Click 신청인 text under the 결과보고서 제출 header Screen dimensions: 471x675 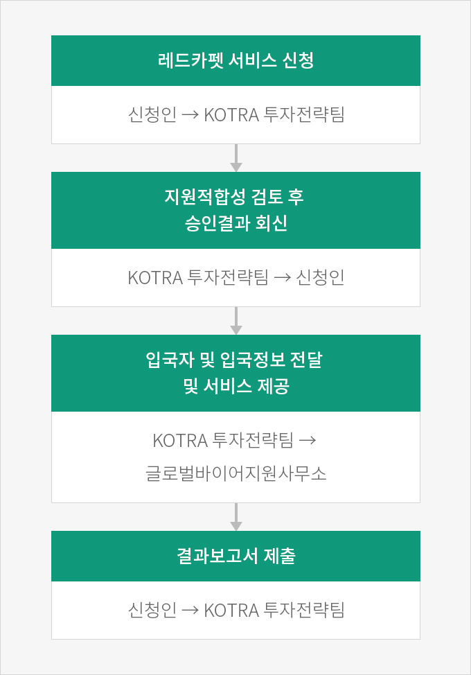(x=152, y=610)
